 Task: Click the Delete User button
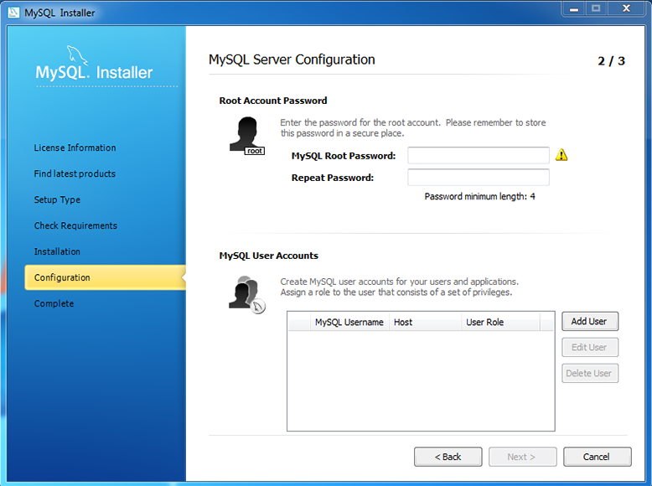[590, 374]
